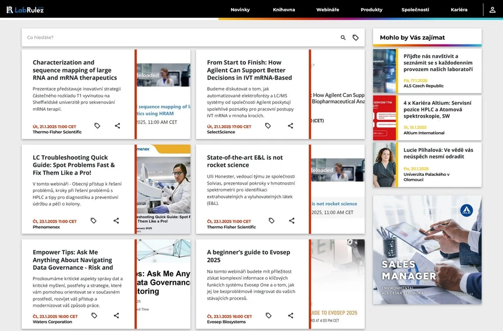Open the Characterization webinar thumbnail image
This screenshot has height=331, width=503.
(x=164, y=94)
